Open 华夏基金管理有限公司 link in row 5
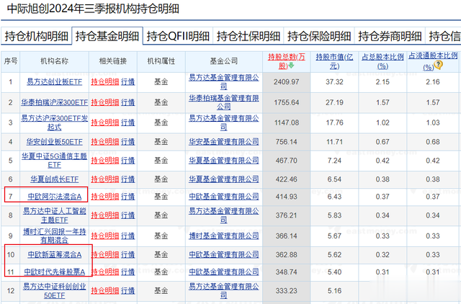Screen dimensions: 461x304 click(224, 161)
